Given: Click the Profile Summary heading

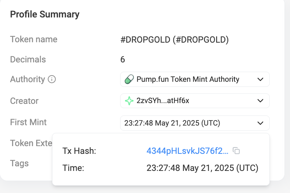Looking at the screenshot, I should 45,14.
